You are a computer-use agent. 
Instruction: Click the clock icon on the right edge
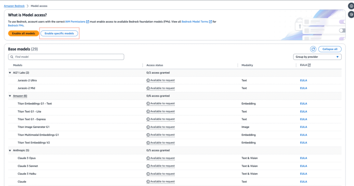click(351, 15)
